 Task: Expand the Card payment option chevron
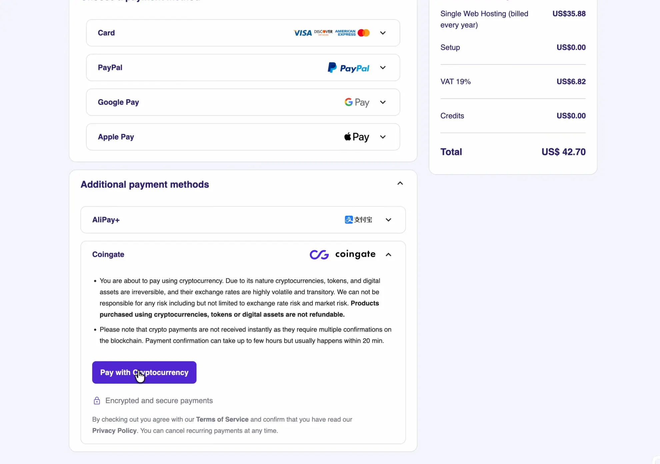point(383,33)
